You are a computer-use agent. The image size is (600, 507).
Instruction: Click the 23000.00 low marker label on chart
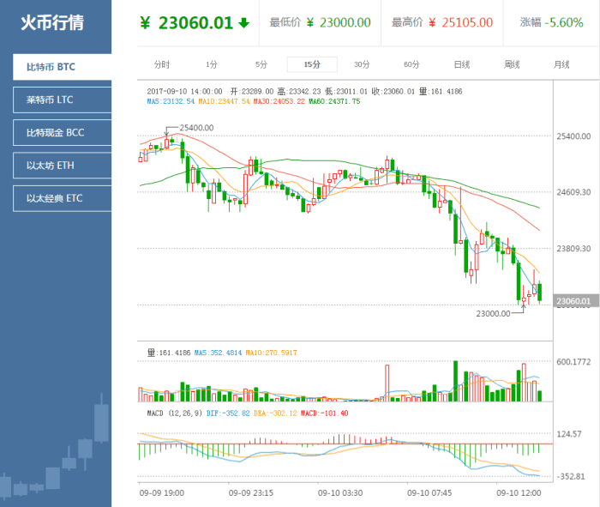pos(493,314)
